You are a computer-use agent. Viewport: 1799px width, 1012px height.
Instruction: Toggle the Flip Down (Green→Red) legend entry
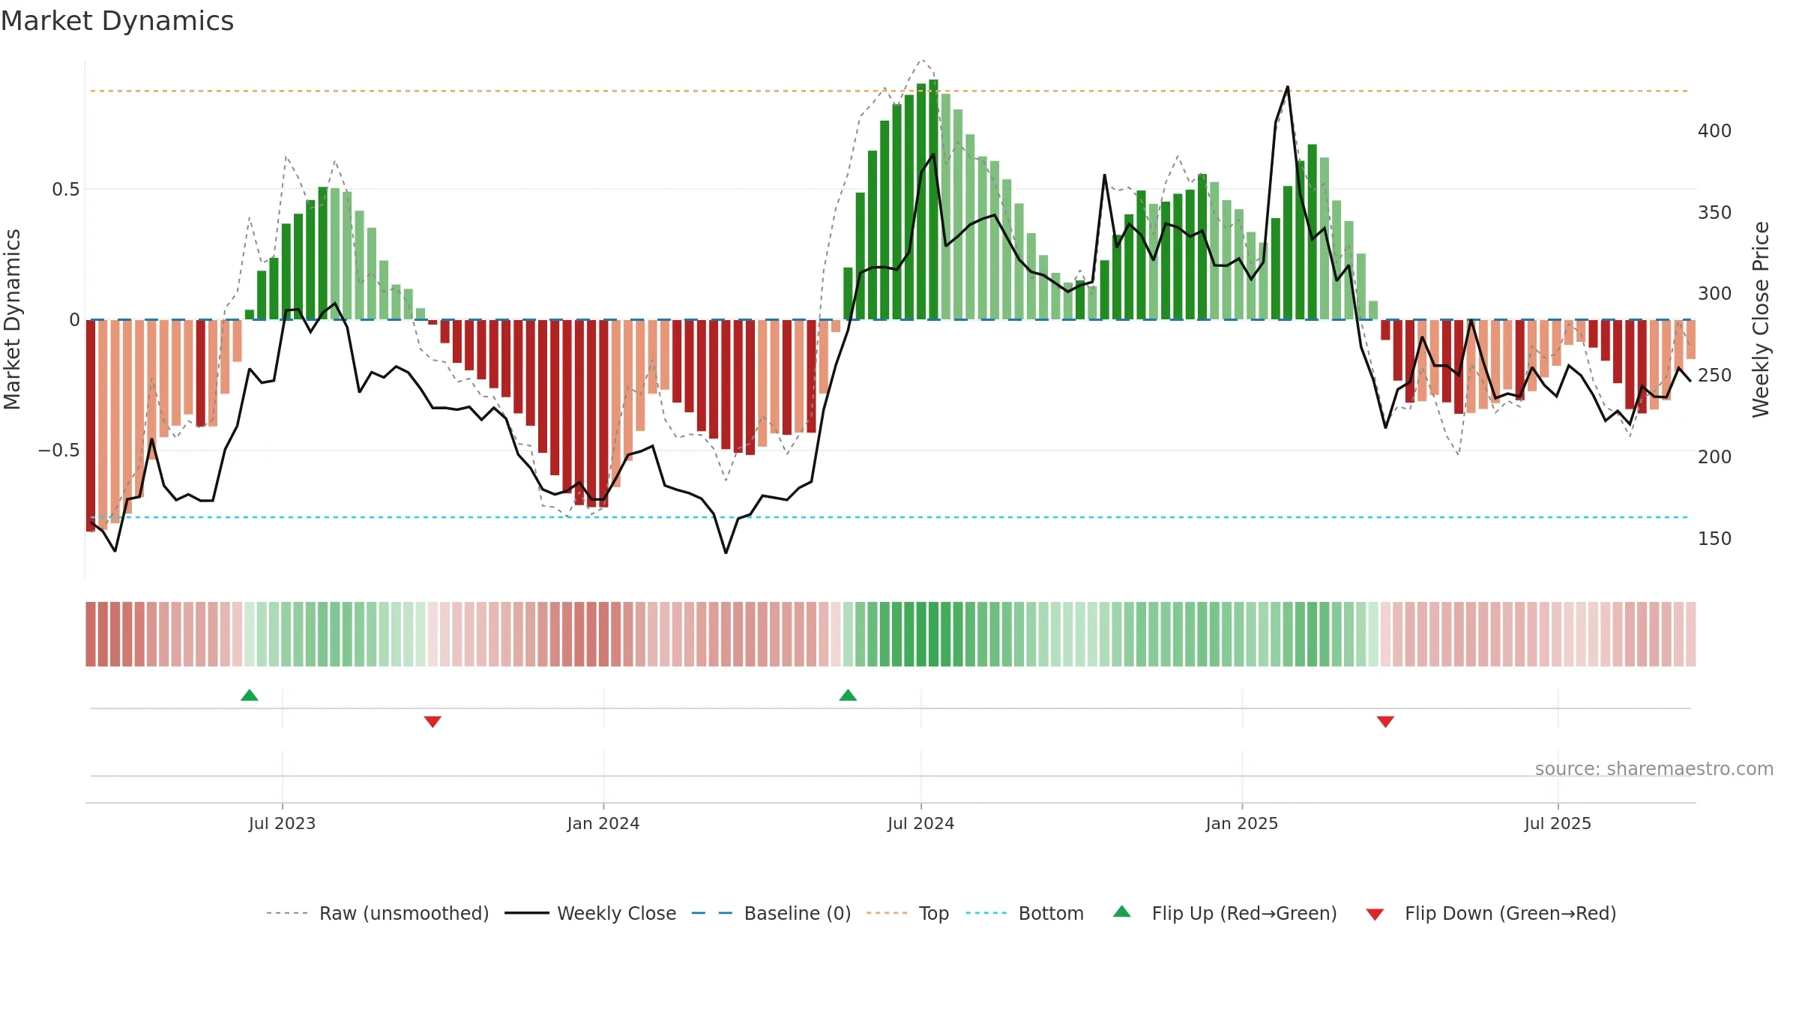pyautogui.click(x=1491, y=913)
